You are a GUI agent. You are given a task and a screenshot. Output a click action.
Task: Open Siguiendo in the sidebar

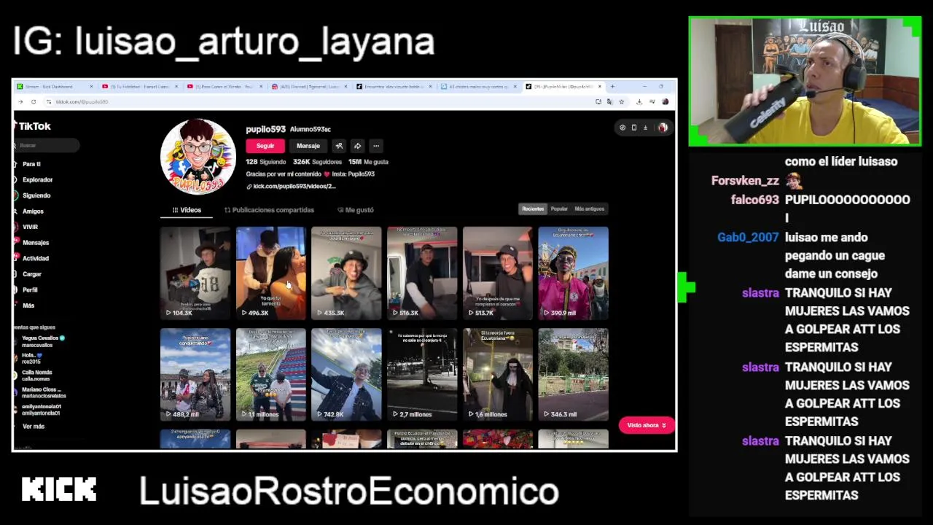[36, 195]
